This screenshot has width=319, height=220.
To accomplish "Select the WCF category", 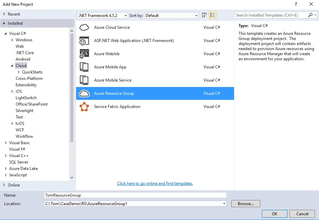I will pos(20,130).
